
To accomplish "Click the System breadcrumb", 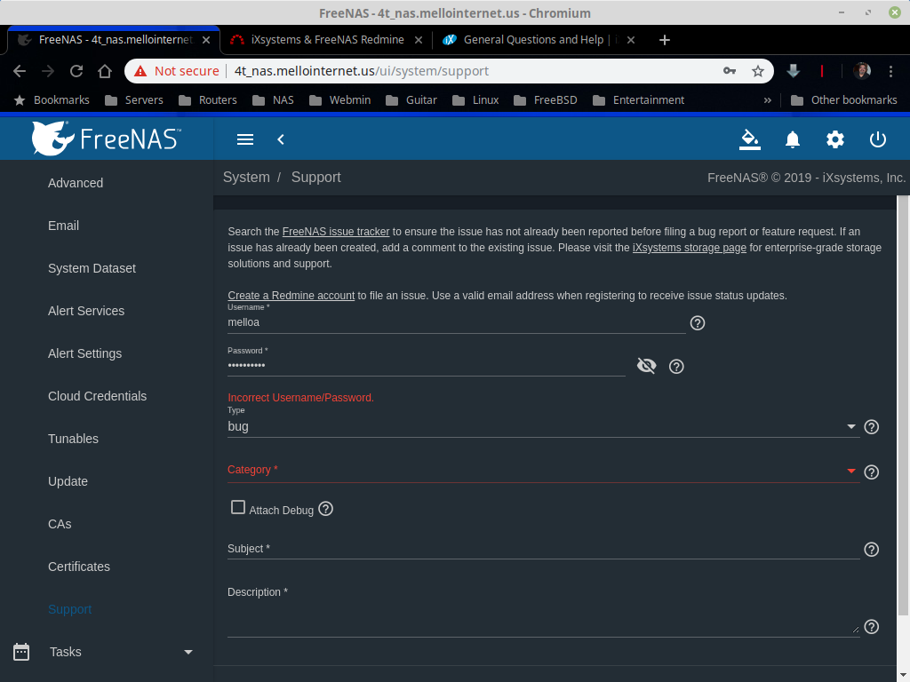I will coord(246,177).
